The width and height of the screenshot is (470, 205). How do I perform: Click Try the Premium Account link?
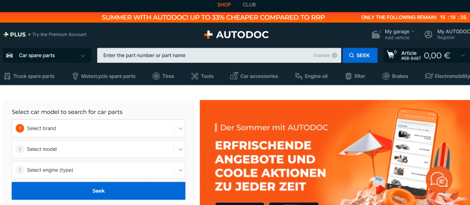tap(59, 34)
